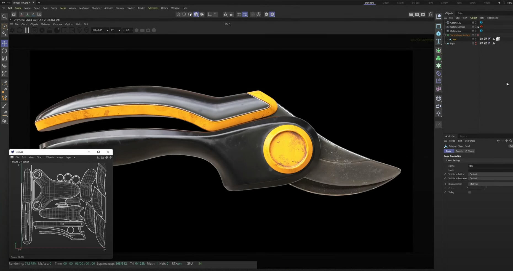The width and height of the screenshot is (513, 271).
Task: Toggle X axis lock
Action: (x=22, y=14)
